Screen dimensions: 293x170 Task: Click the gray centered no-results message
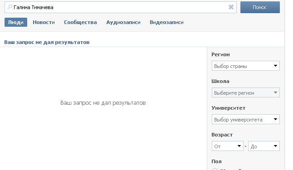coord(103,103)
